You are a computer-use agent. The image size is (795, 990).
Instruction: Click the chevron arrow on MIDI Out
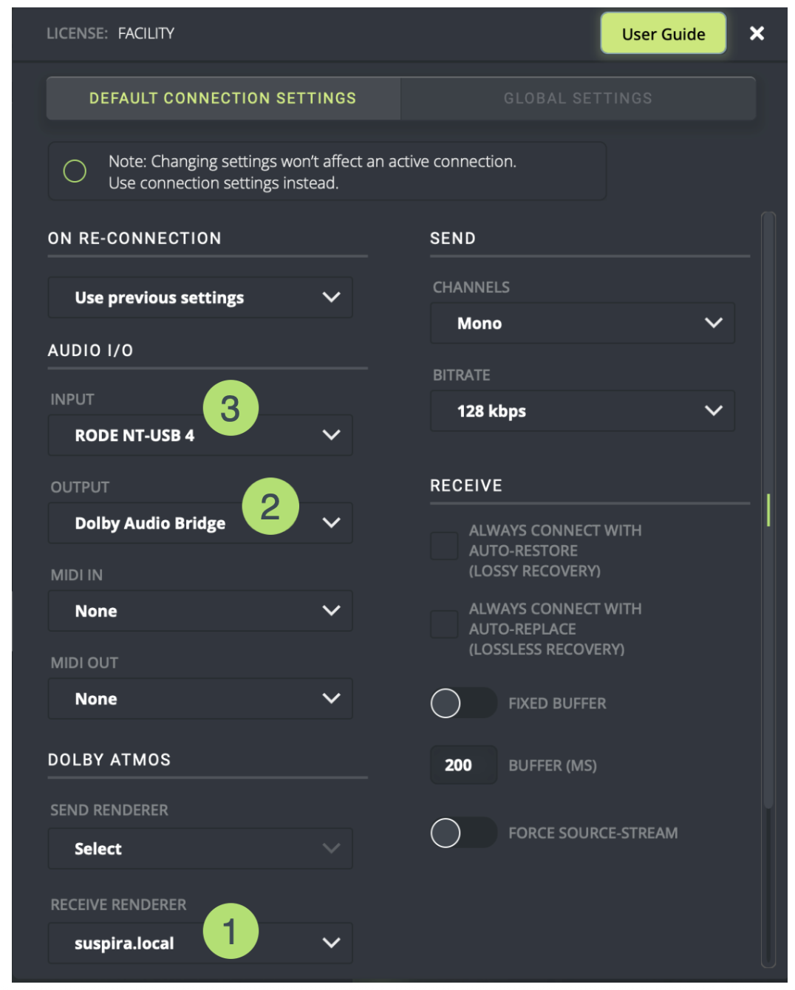[332, 699]
